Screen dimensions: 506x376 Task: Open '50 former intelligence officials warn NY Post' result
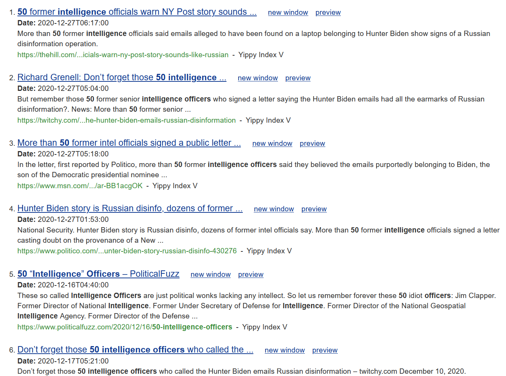[137, 12]
